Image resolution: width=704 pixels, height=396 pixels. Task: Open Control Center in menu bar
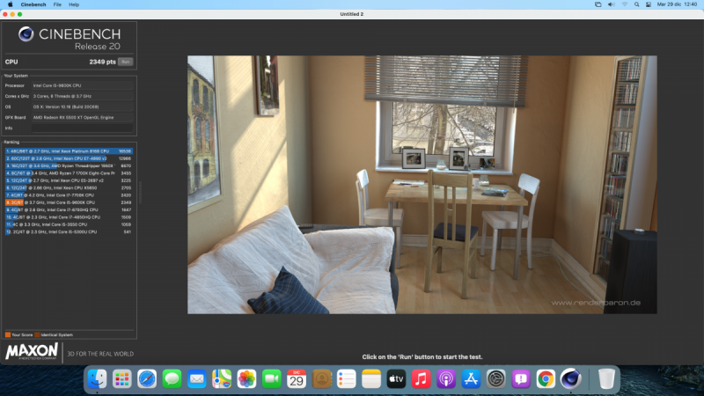pos(649,4)
